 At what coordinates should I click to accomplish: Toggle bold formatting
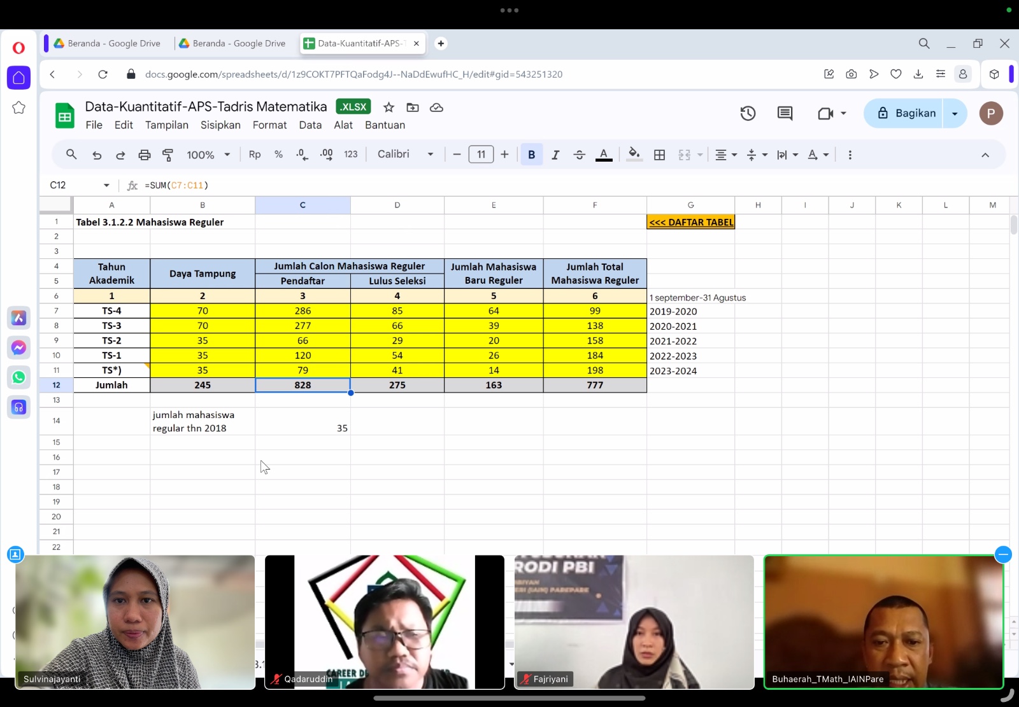tap(531, 155)
